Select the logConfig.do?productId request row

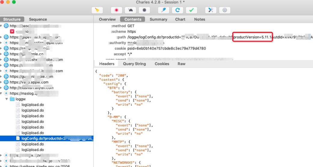47,138
